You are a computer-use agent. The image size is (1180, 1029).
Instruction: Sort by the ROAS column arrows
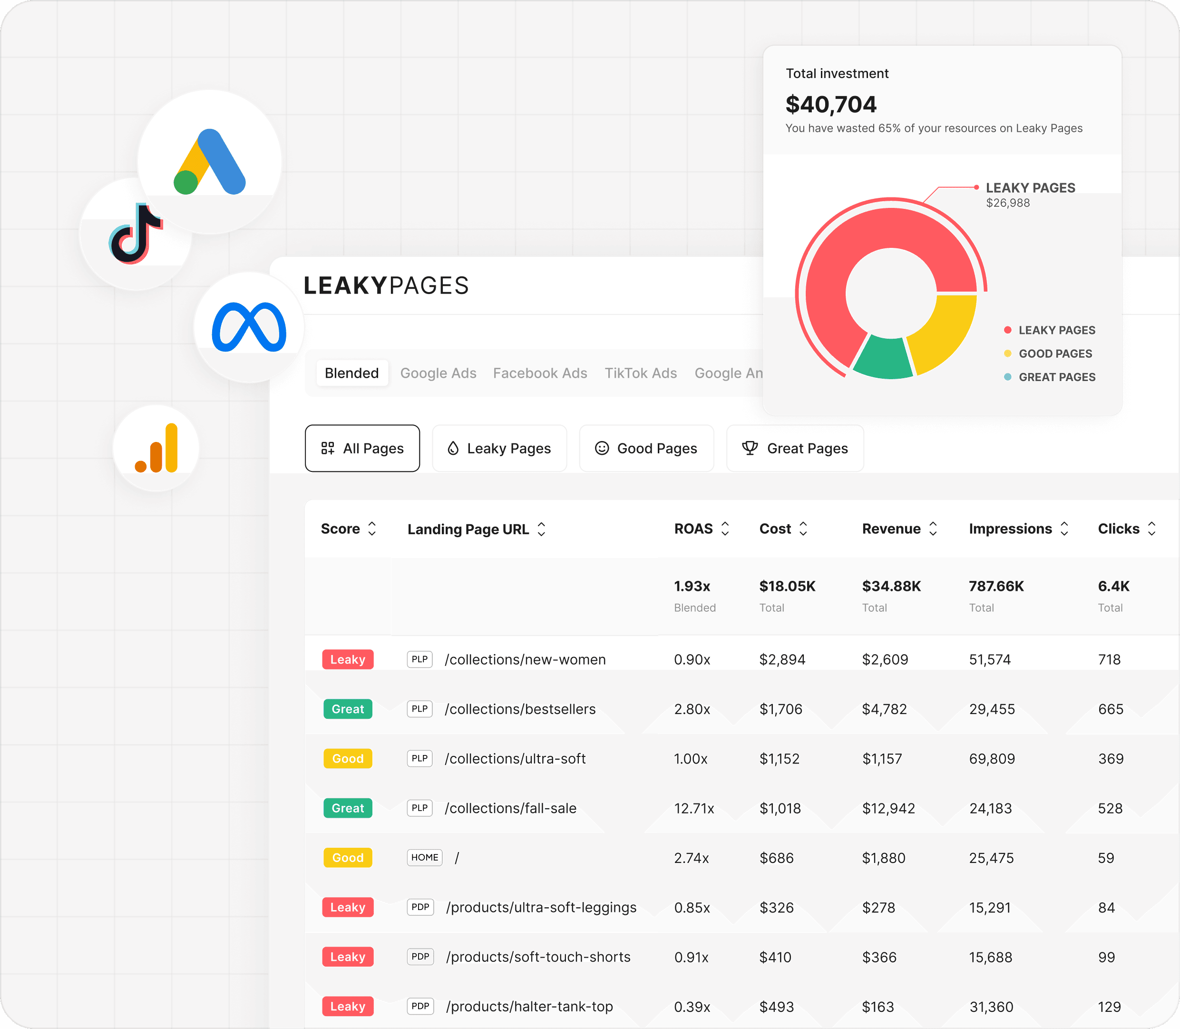coord(725,529)
